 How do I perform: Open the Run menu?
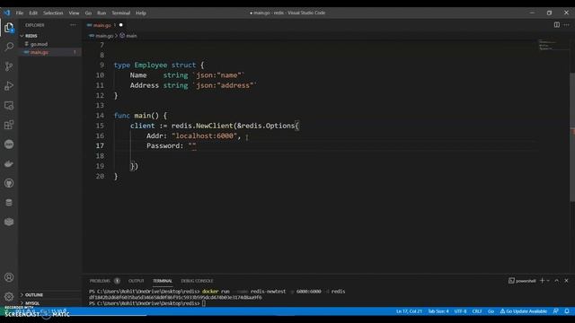coord(102,13)
